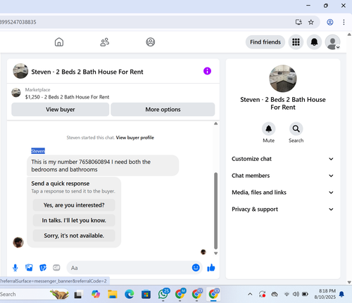352x303 pixels.
Task: Click the page scrollbar down arrow
Action: pyautogui.click(x=349, y=282)
